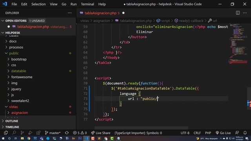Click the code minimap overview
251x141 pixels.
[x=238, y=43]
